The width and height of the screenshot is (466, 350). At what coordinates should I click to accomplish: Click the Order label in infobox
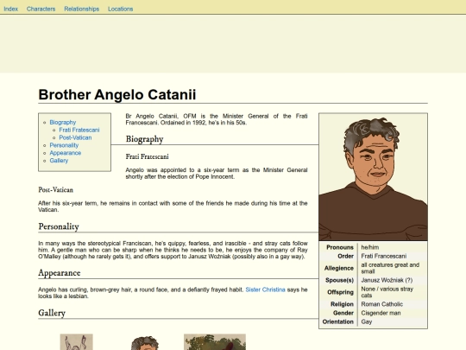point(345,256)
